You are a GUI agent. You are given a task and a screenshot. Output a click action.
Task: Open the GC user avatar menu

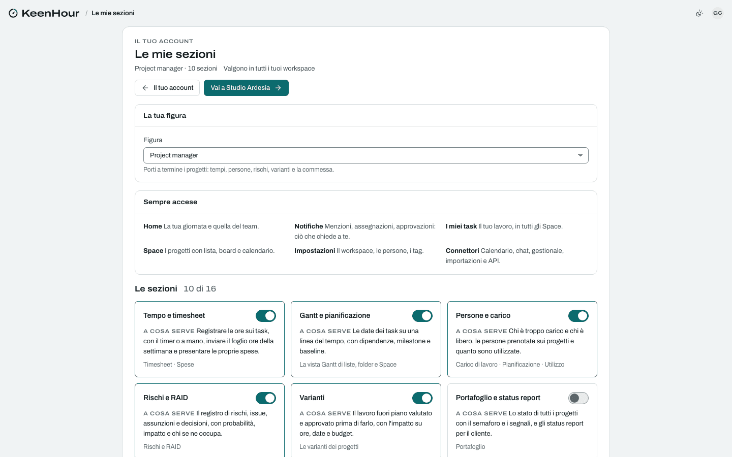tap(718, 13)
